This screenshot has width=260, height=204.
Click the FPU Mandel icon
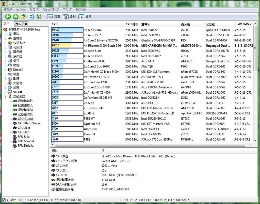[14, 141]
